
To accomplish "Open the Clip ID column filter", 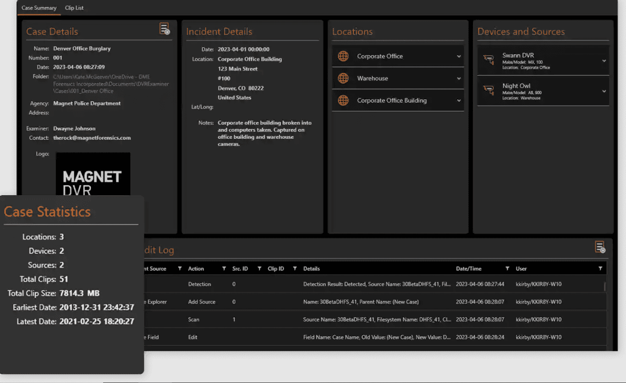I will (x=295, y=268).
